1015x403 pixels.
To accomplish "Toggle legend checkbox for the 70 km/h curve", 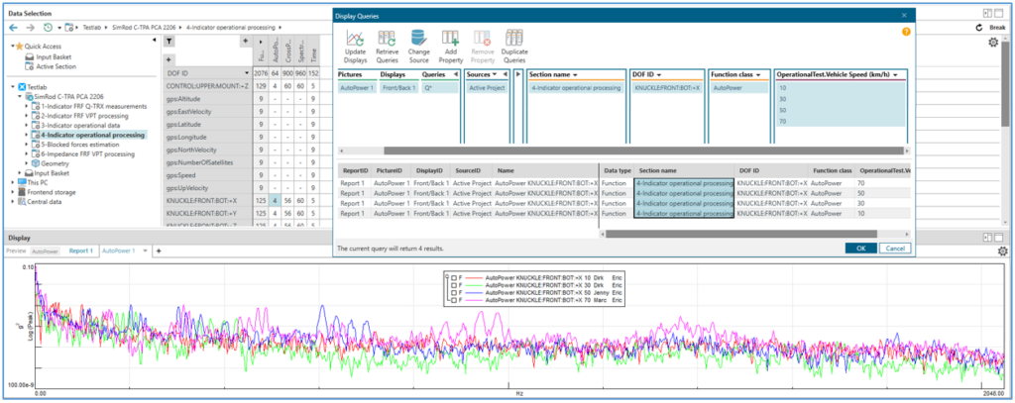I will point(455,300).
